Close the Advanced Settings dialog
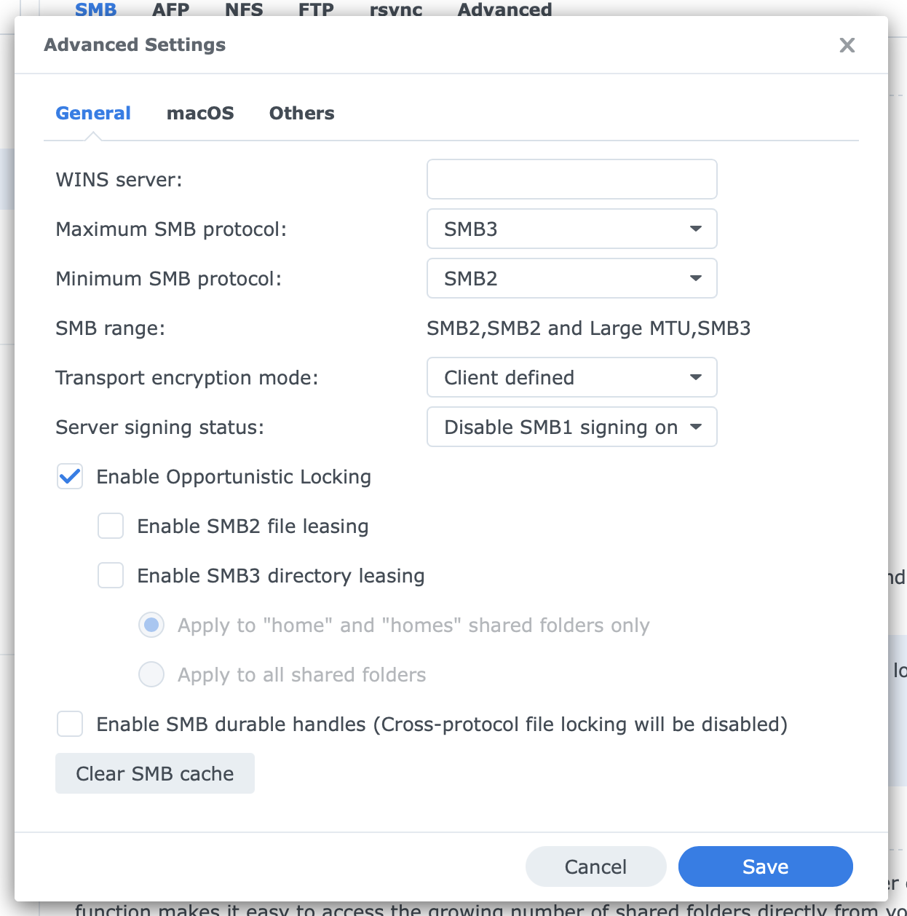This screenshot has height=916, width=907. click(847, 45)
